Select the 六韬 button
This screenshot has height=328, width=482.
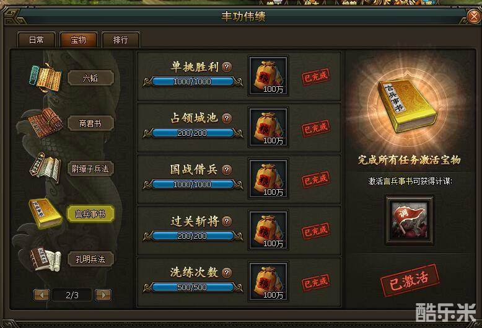90,78
